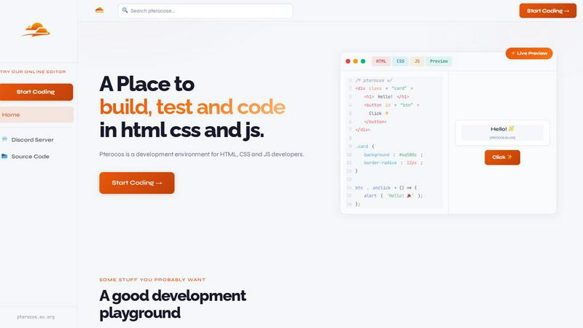
Task: Open the pterocos.eu.org footer link
Action: [x=36, y=317]
